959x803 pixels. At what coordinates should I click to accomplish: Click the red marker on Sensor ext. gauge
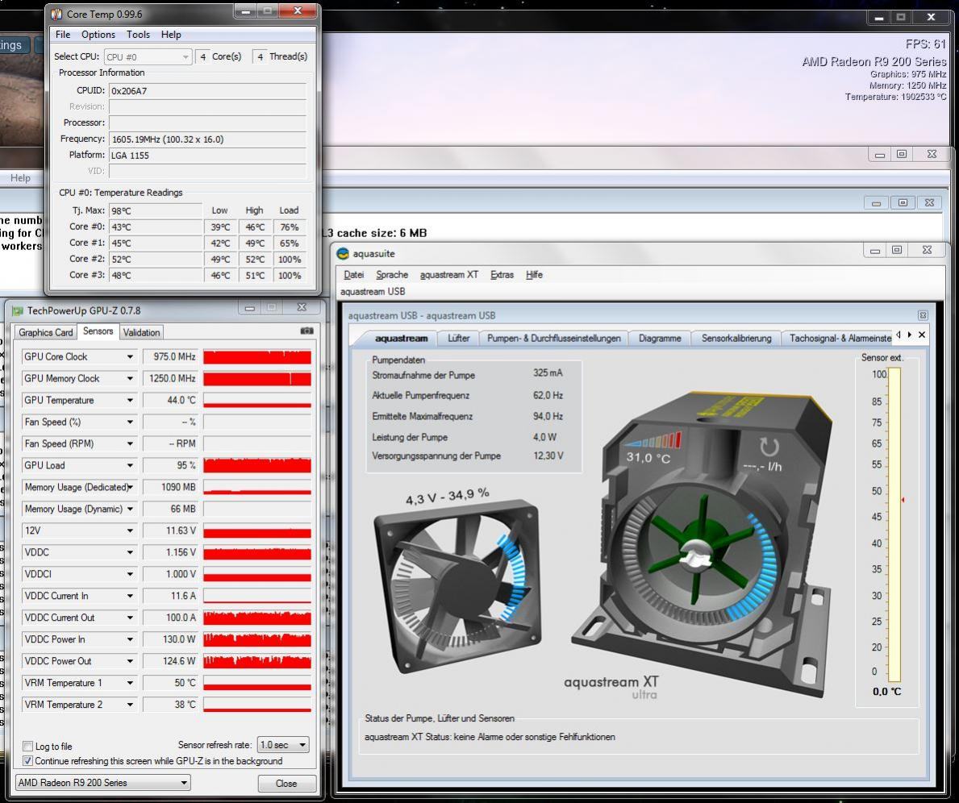click(903, 500)
